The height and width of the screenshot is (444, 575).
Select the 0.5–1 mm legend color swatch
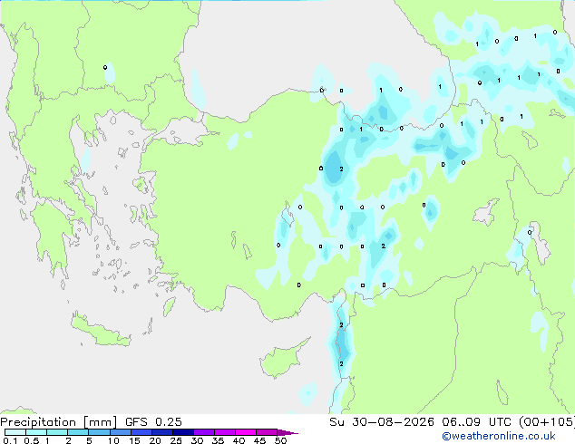click(36, 432)
